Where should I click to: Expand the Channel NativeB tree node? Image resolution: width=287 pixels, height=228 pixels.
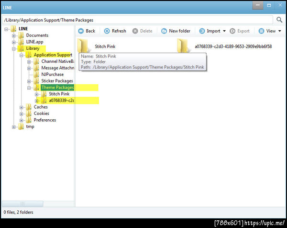coord(29,62)
